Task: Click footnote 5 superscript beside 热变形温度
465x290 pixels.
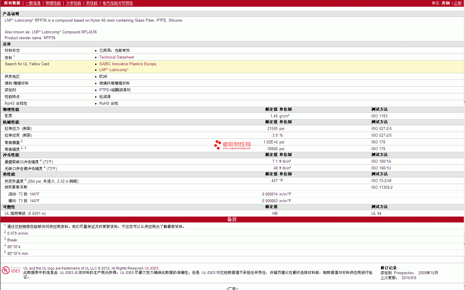Action: (x=26, y=180)
